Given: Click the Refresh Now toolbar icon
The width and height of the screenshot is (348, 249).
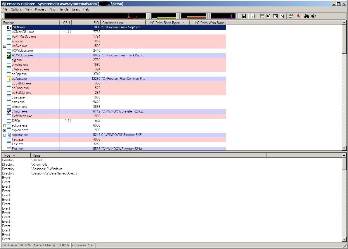Looking at the screenshot, I should click(253, 16).
